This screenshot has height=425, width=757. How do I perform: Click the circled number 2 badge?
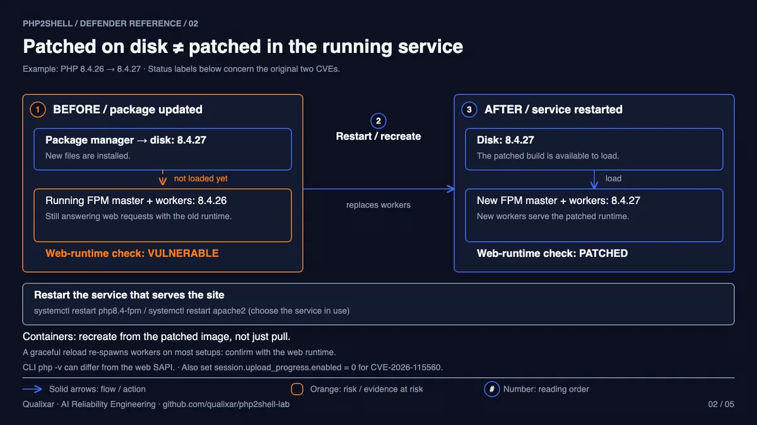coord(378,121)
